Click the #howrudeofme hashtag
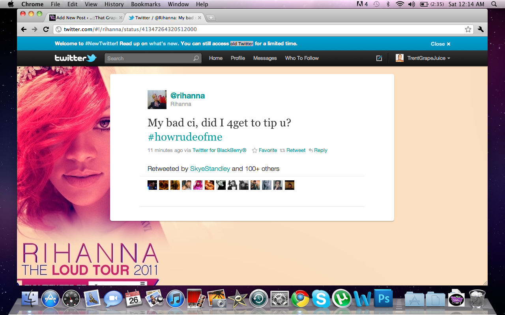The width and height of the screenshot is (505, 315). tap(185, 137)
